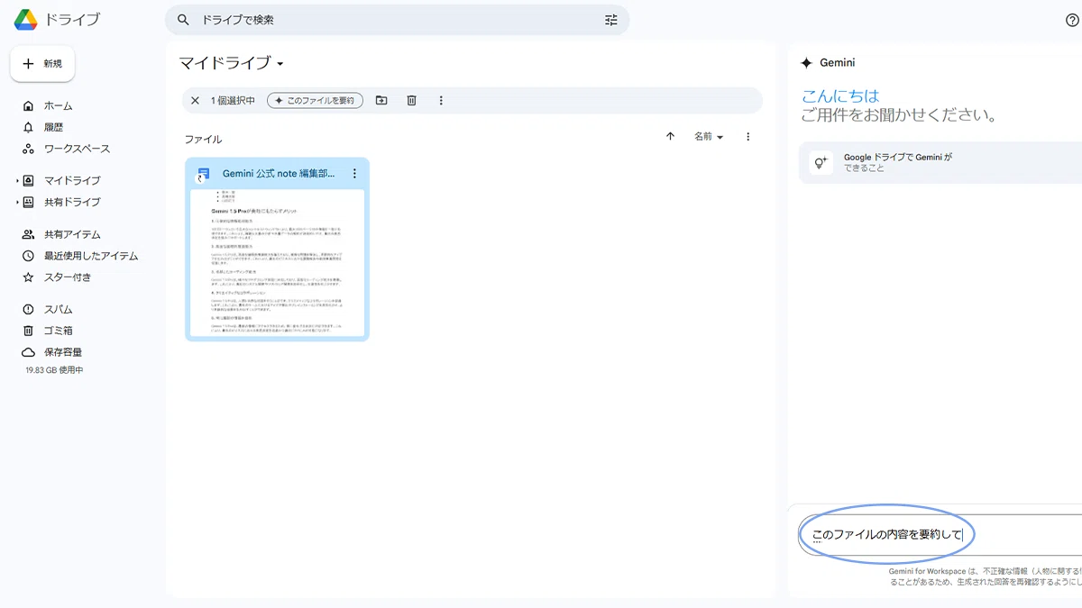Click Google ドライブで Gemini ができること suggestion
The image size is (1082, 608).
coord(942,162)
